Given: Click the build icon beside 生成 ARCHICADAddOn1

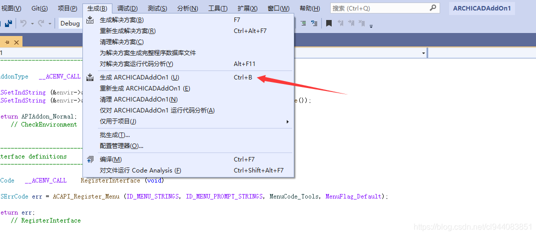Looking at the screenshot, I should [x=90, y=77].
